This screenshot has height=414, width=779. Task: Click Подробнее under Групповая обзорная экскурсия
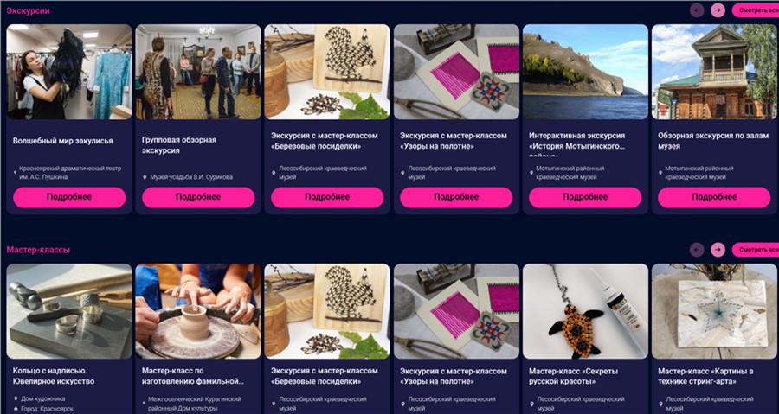[198, 197]
